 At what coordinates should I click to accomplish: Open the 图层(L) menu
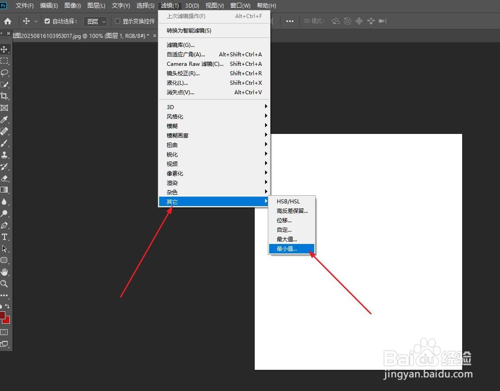[96, 6]
